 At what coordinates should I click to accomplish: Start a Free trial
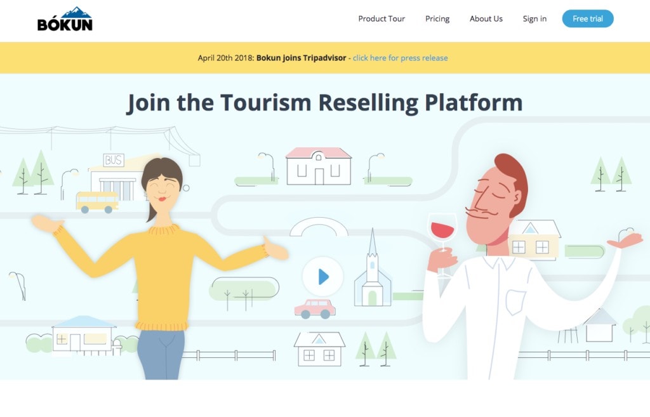(587, 18)
